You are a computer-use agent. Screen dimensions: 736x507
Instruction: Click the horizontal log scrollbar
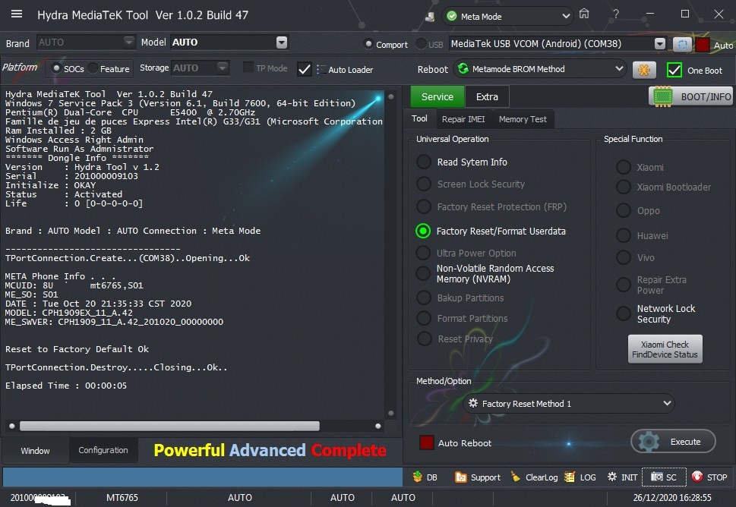pos(169,426)
